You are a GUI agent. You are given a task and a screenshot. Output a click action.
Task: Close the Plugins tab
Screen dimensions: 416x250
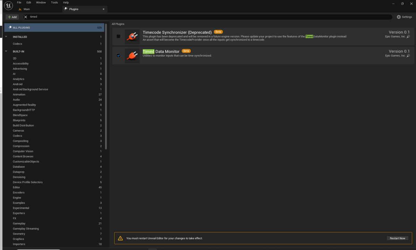click(x=103, y=9)
